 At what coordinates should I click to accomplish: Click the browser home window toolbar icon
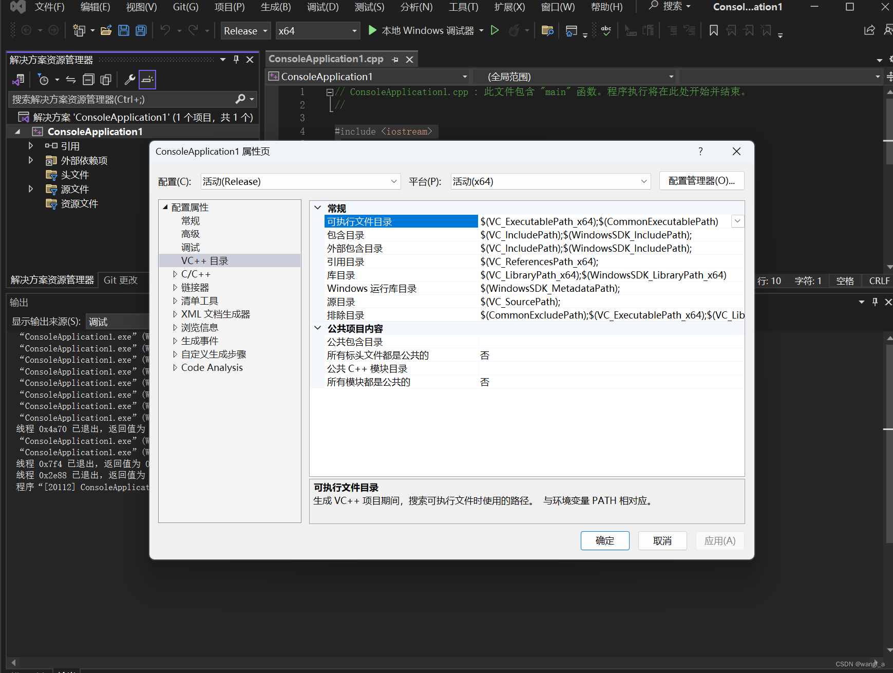pos(571,31)
